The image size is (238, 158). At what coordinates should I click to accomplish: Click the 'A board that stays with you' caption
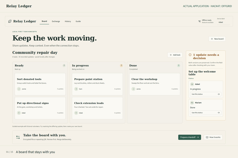click(x=35, y=152)
